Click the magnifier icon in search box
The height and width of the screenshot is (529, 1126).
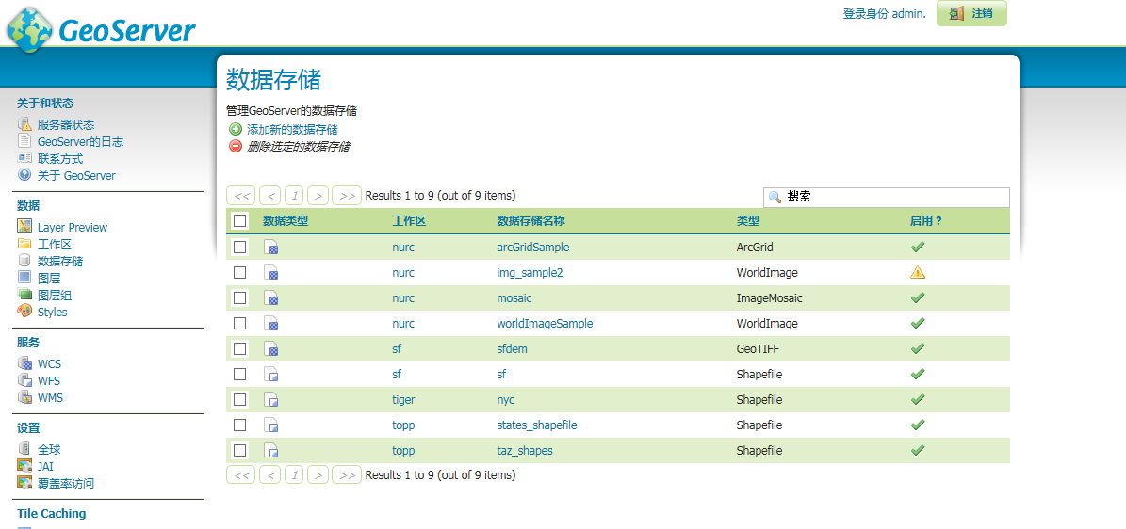[x=775, y=198]
